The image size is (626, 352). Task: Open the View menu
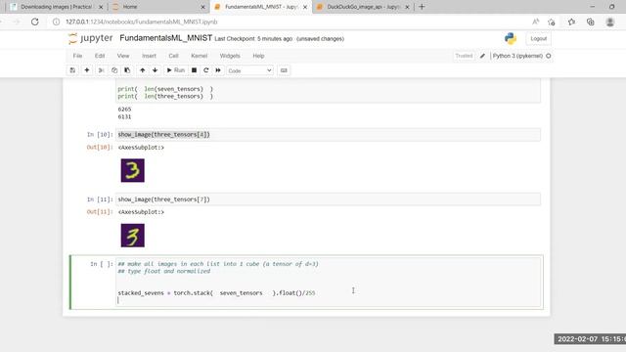123,56
